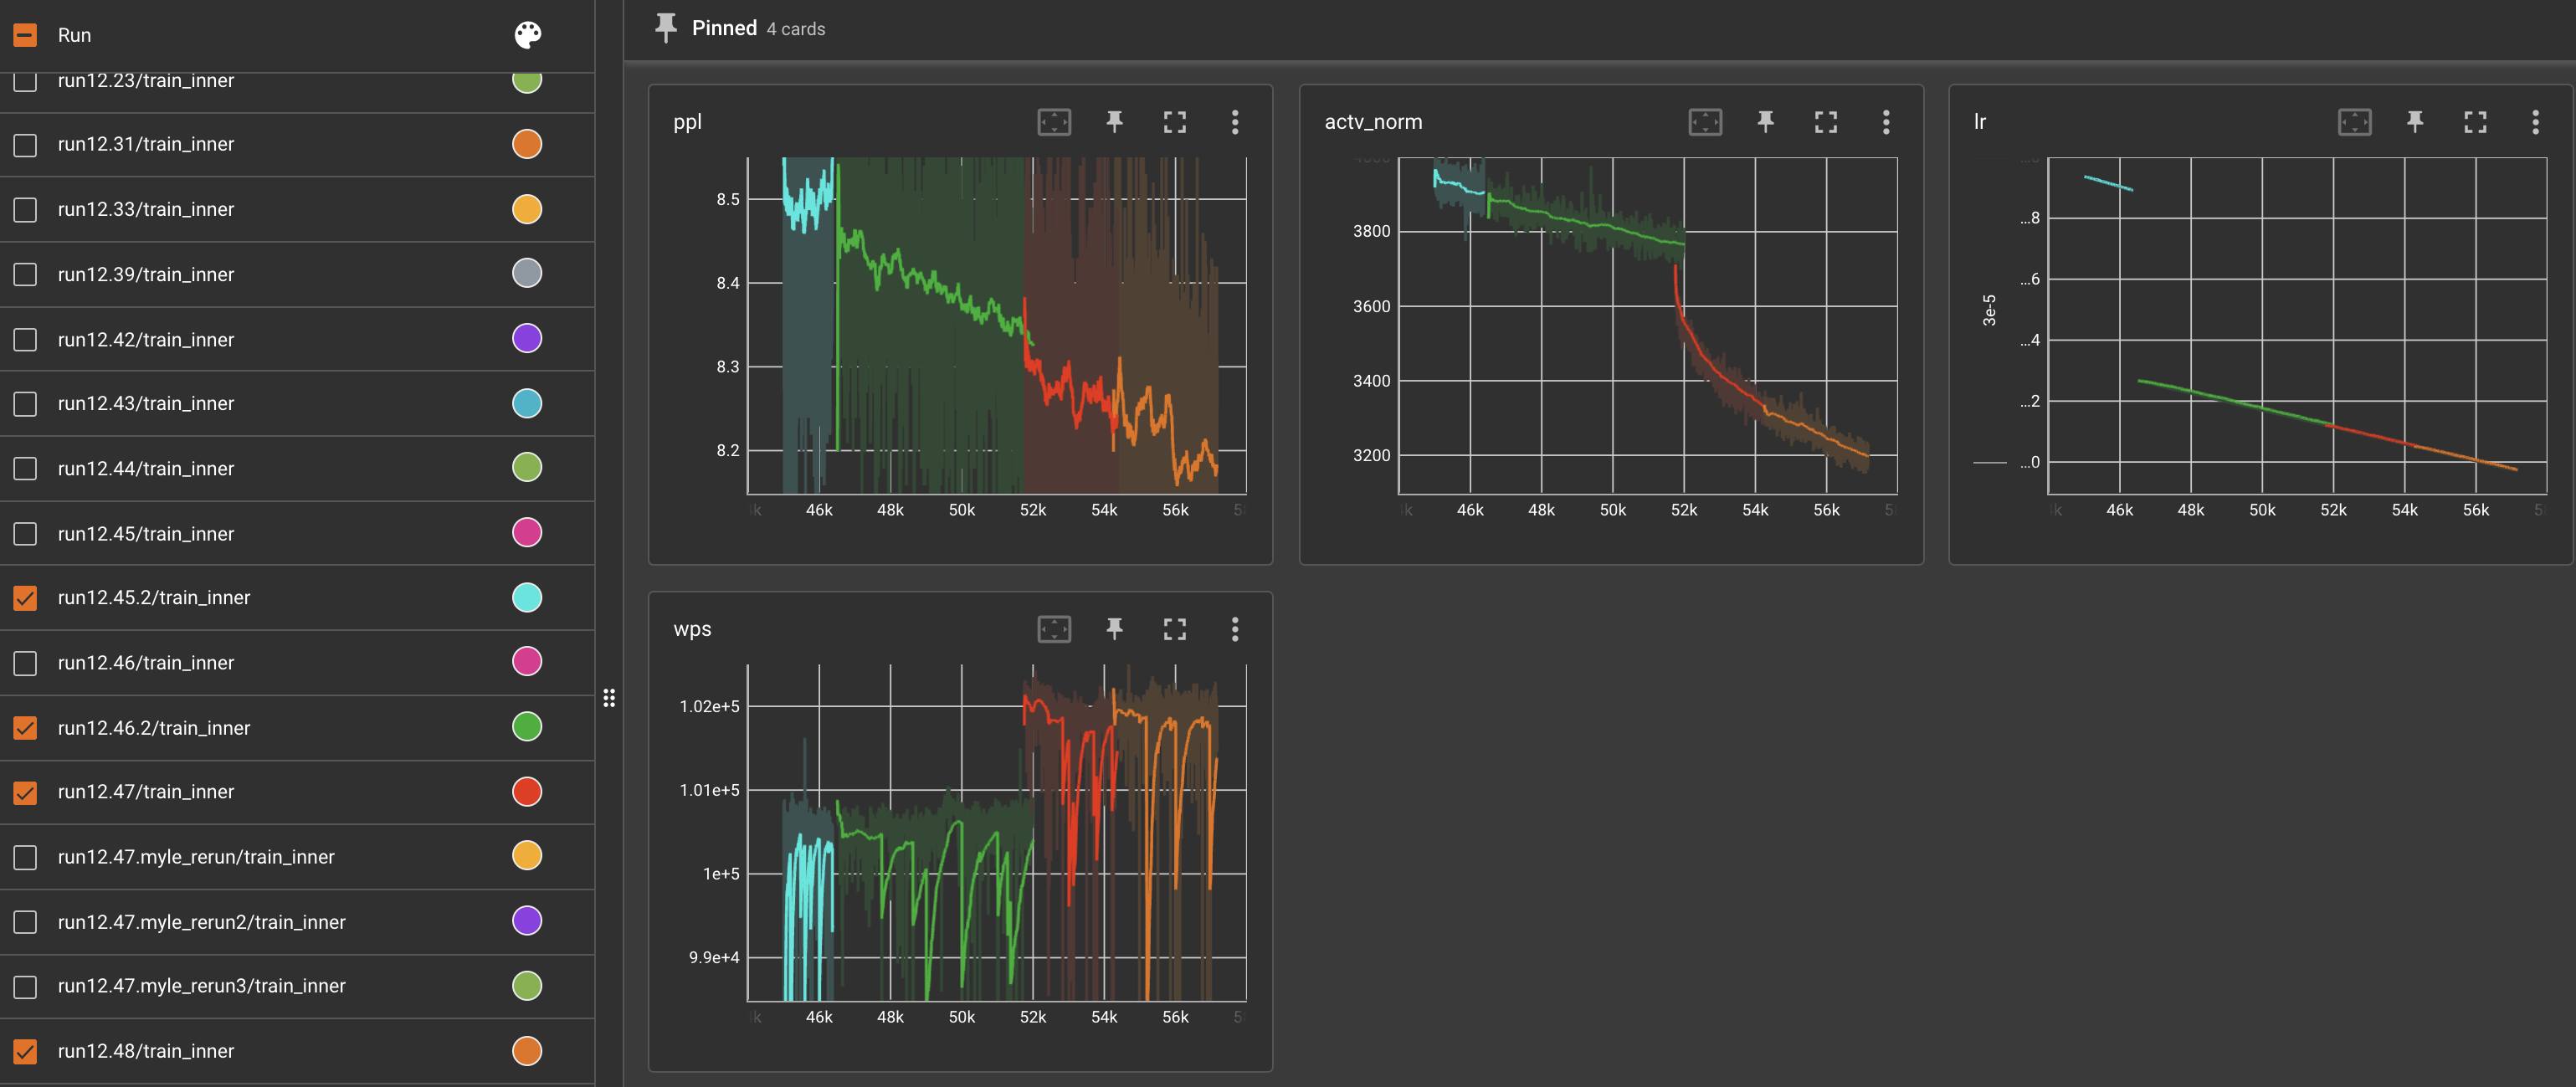Select run12.48/train_inner run label
Image resolution: width=2576 pixels, height=1087 pixels.
point(146,1051)
